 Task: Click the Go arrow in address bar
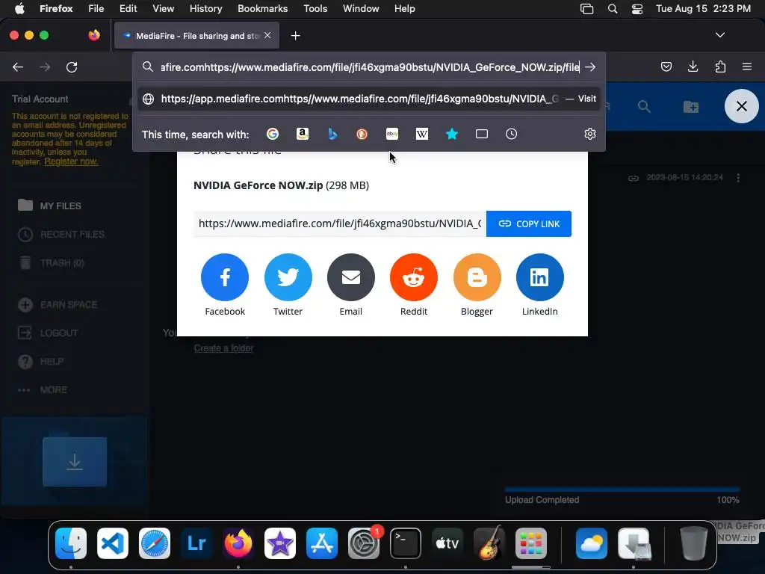(x=590, y=67)
